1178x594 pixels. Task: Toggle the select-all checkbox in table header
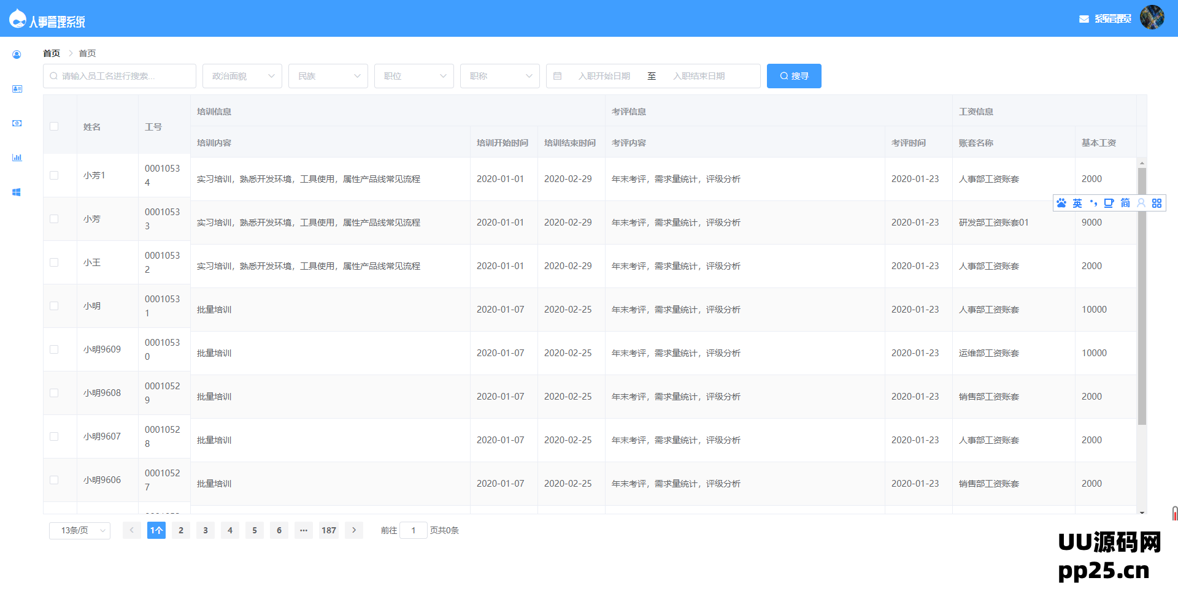click(x=54, y=126)
